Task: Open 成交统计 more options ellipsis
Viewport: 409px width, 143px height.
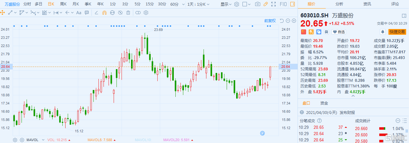Action: [x=398, y=121]
